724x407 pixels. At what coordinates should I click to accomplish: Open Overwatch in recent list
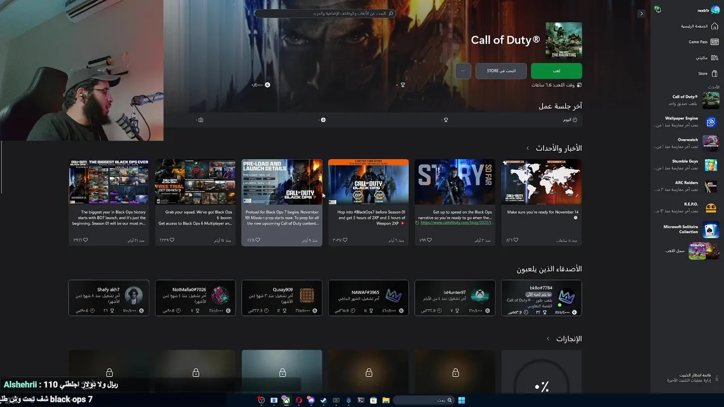pyautogui.click(x=687, y=143)
